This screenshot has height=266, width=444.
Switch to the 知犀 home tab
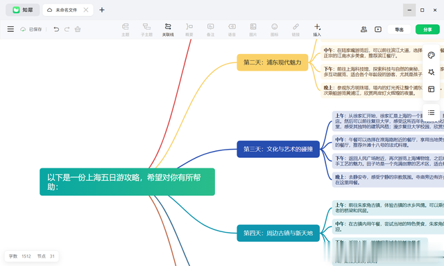[23, 10]
